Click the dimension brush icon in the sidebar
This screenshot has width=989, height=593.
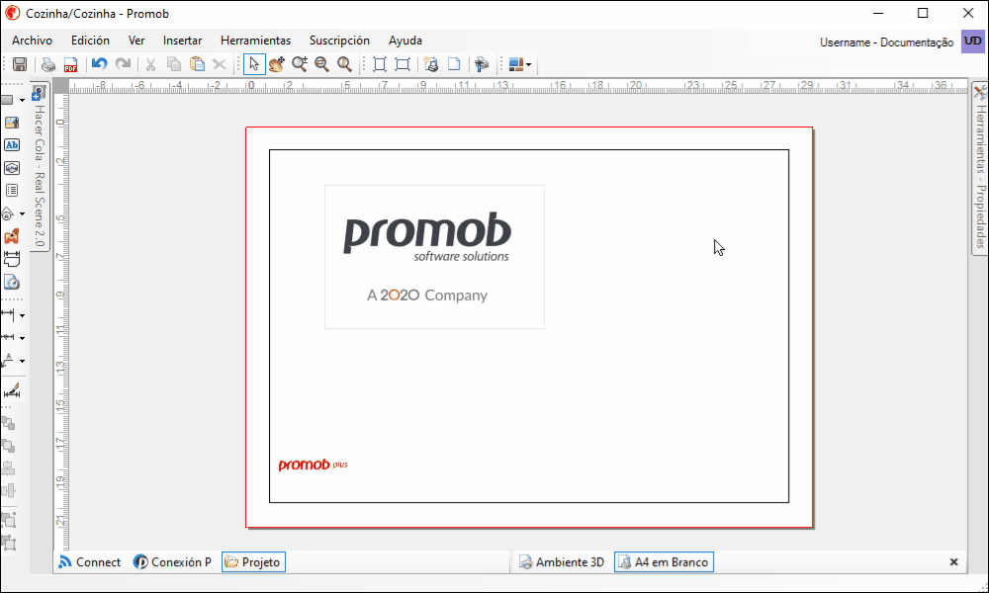11,390
